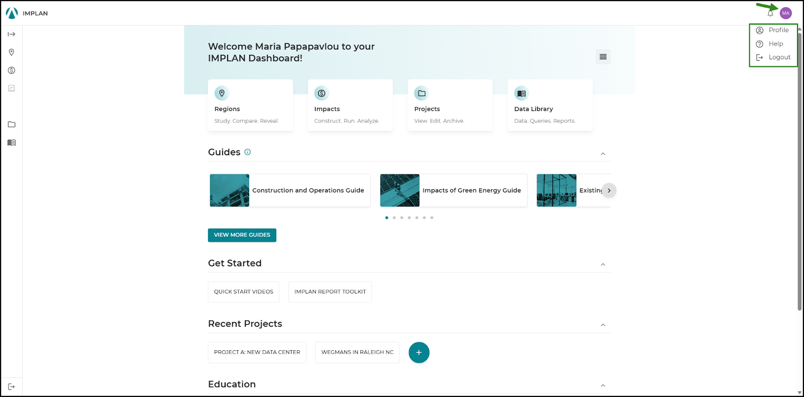Collapse the Recent Projects section

coord(603,325)
